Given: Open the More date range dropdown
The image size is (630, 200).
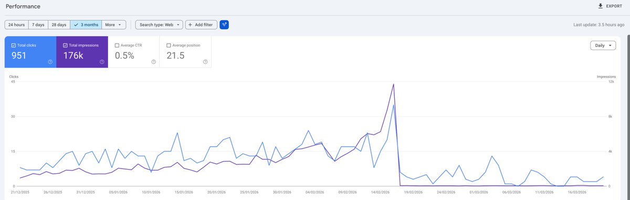Looking at the screenshot, I should (x=114, y=25).
